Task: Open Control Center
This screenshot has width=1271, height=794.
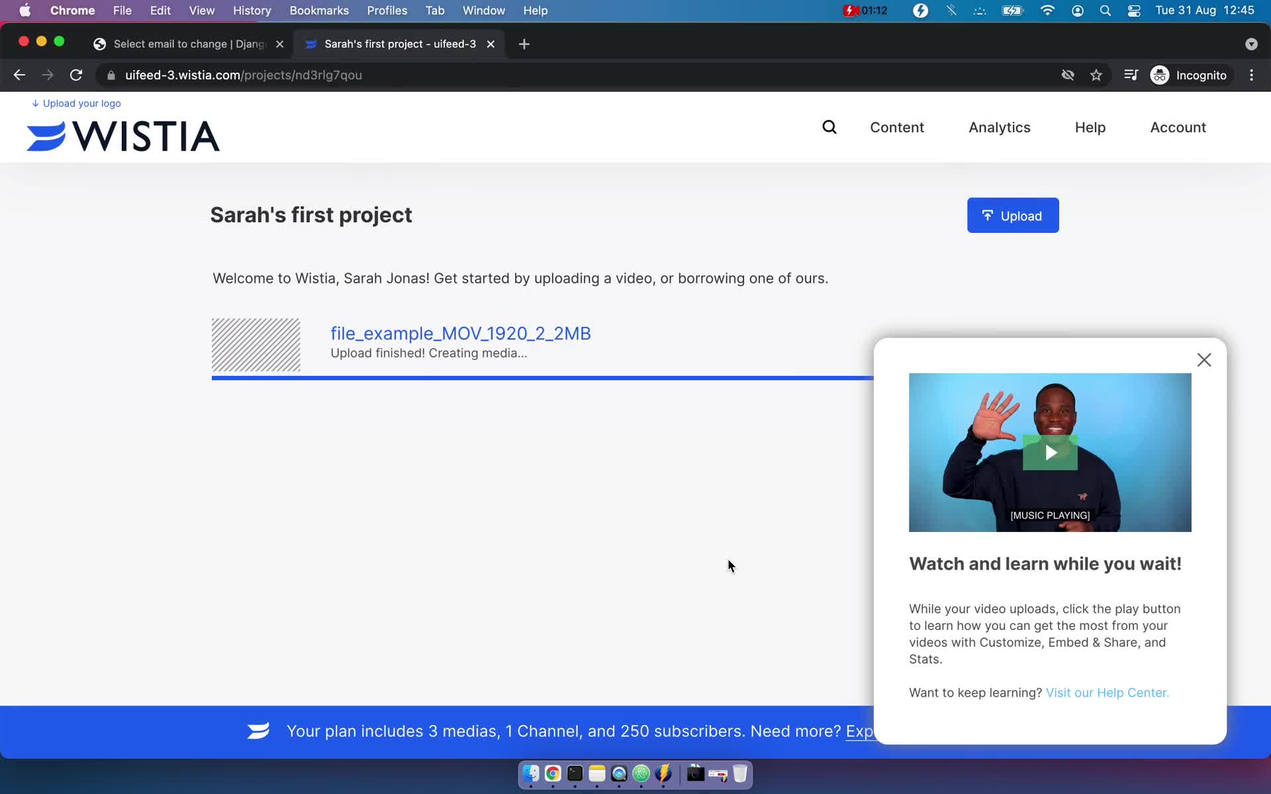Action: [1133, 10]
